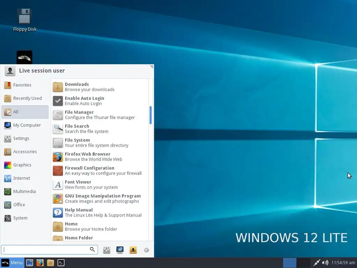This screenshot has height=268, width=357.
Task: Click the Enable Auto Login checkmark icon
Action: point(58,101)
